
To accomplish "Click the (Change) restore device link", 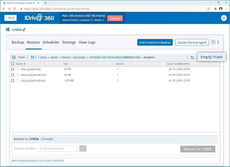I will [x=47, y=139].
